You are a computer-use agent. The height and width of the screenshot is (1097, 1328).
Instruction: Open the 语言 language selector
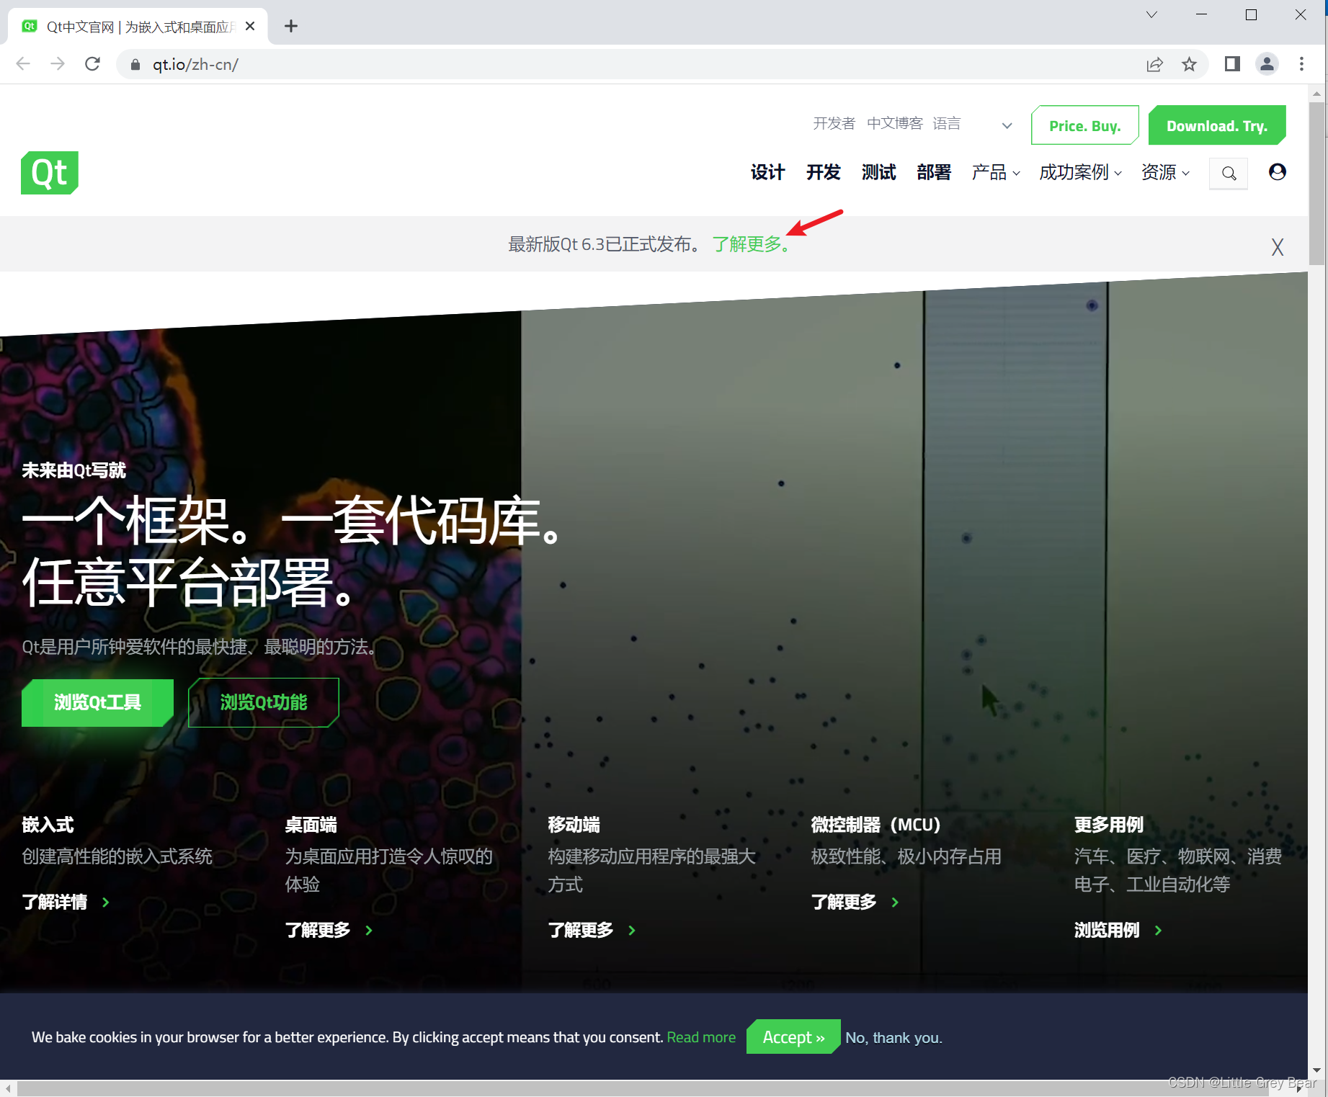pos(947,123)
